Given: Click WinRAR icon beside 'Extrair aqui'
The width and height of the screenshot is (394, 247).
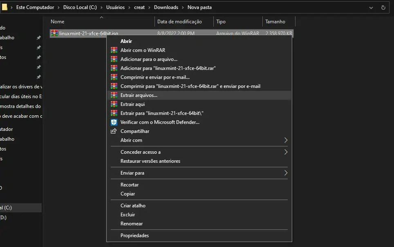Looking at the screenshot, I should click(x=114, y=104).
